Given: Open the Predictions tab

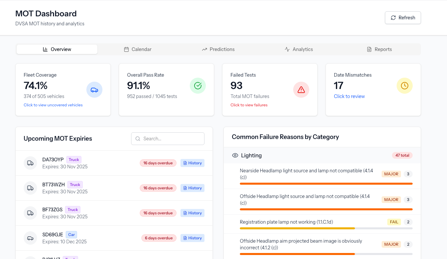Looking at the screenshot, I should tap(218, 49).
